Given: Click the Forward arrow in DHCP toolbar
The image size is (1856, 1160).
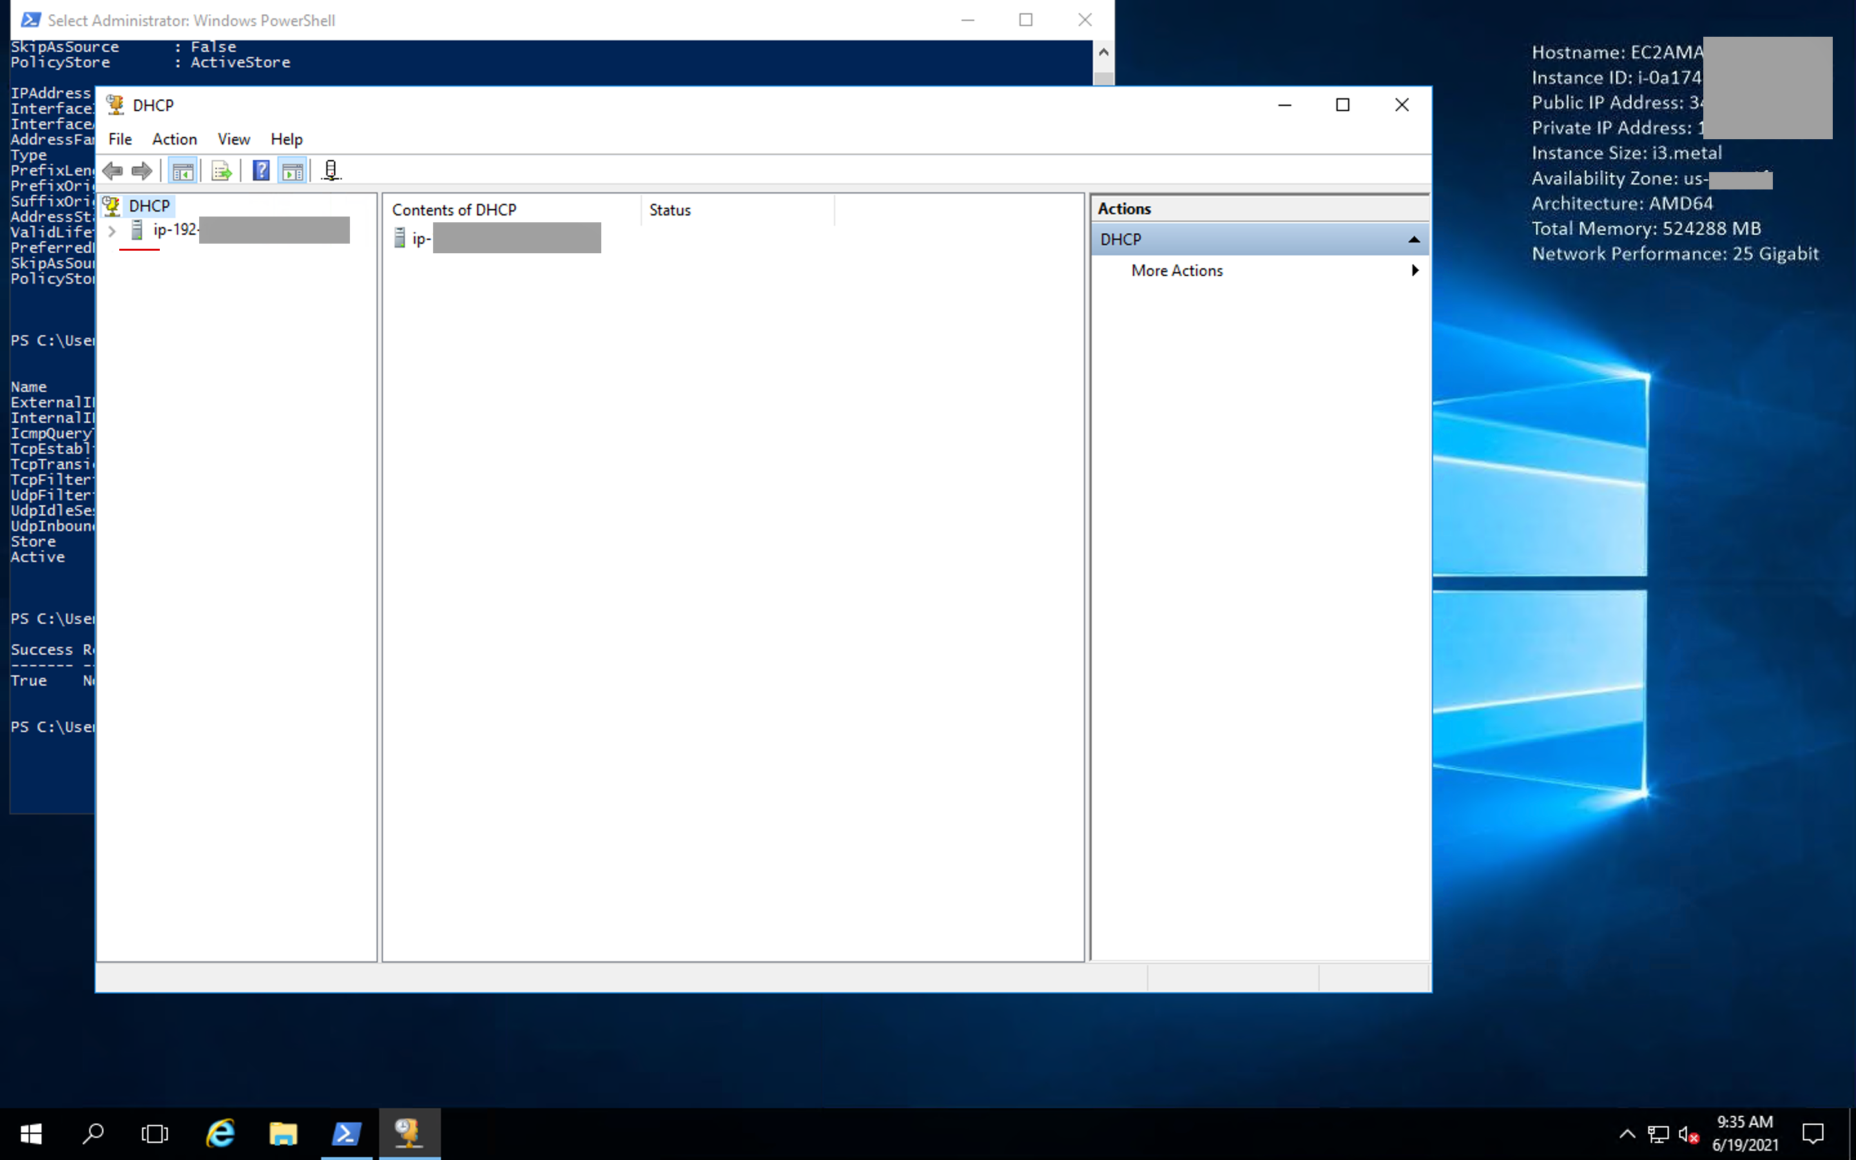Looking at the screenshot, I should coord(142,170).
